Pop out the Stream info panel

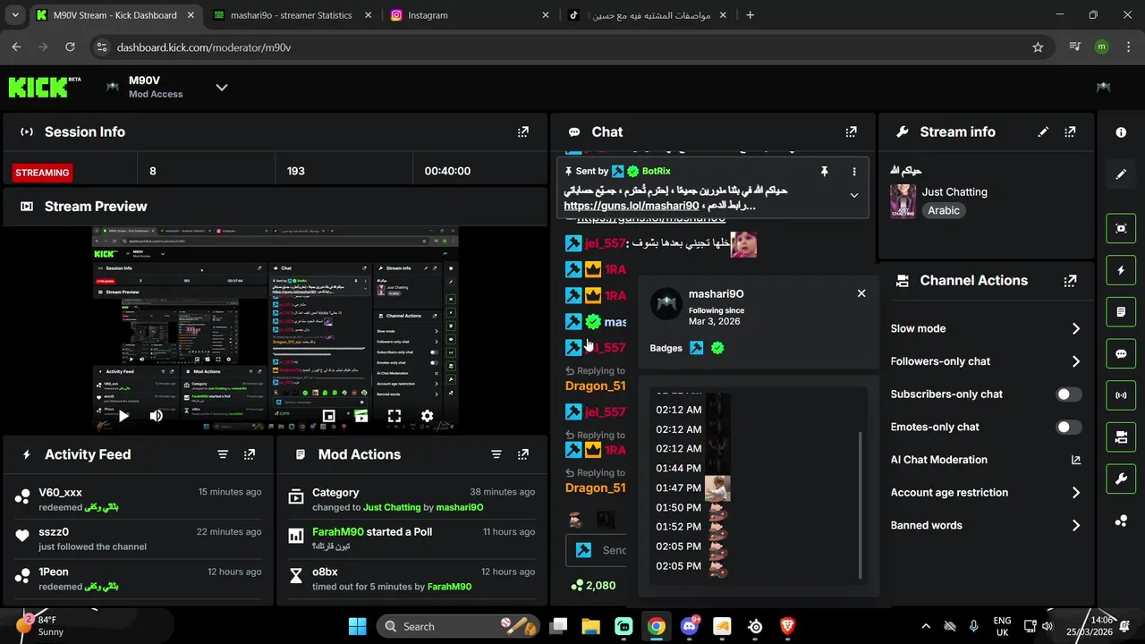click(x=1070, y=131)
